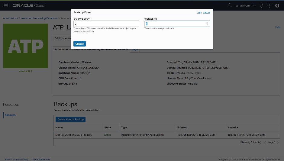Click the Created date text
Screen dimensions: 284x161
point(191,62)
